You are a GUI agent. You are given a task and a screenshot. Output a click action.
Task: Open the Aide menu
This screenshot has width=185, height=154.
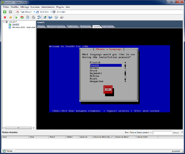[67, 7]
